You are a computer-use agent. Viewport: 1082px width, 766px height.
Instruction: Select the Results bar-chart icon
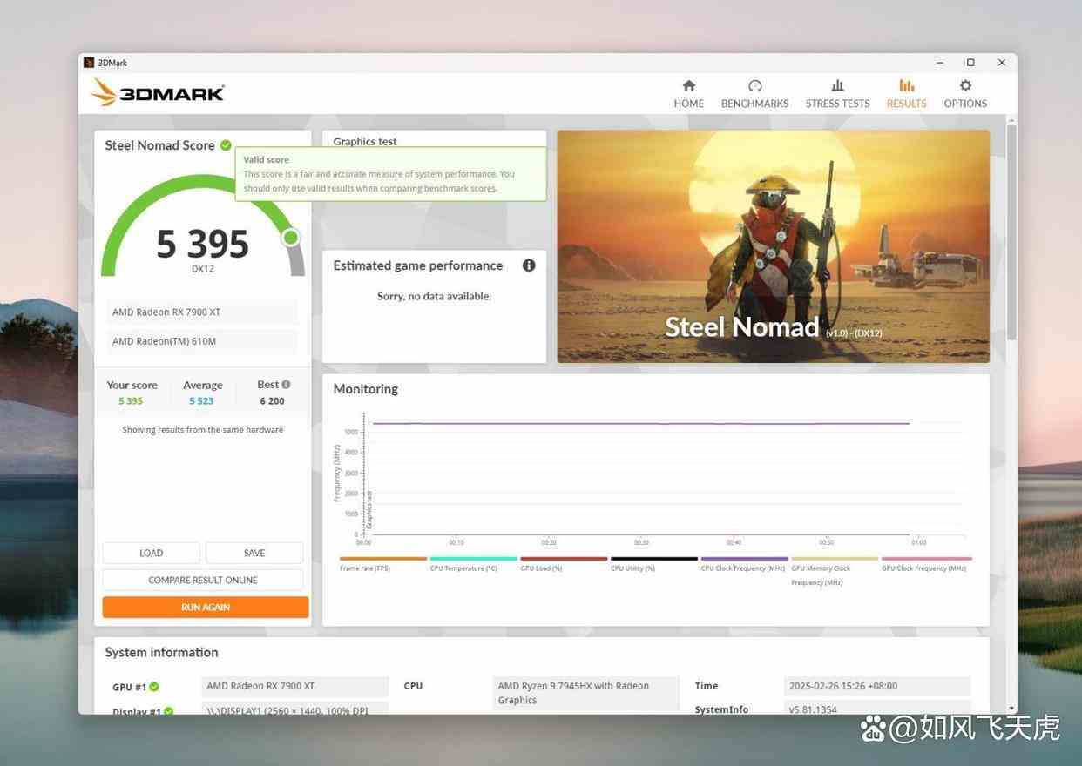(906, 85)
